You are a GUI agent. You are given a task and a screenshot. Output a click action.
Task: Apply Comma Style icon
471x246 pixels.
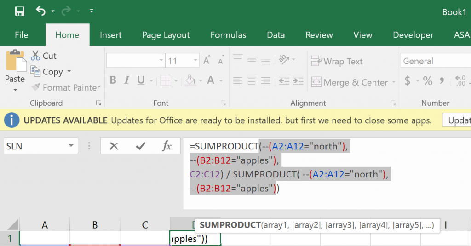pos(442,81)
